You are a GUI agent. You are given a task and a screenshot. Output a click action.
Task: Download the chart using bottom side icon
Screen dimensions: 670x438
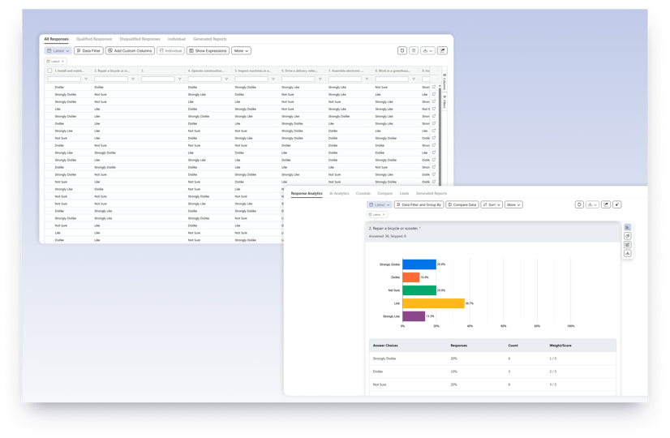point(627,253)
